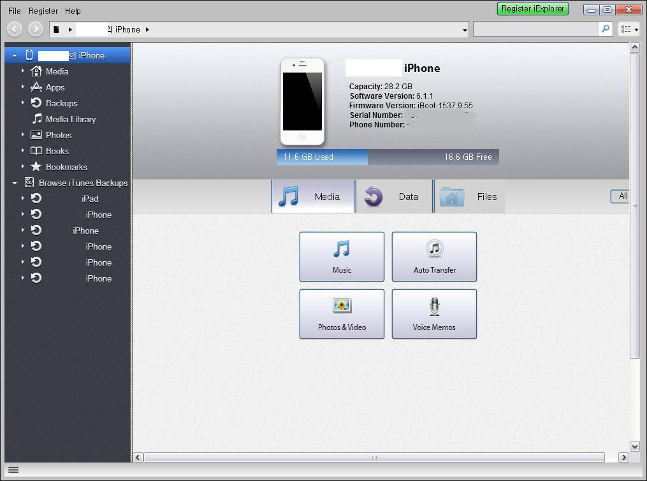Click the horizontal scrollbar left arrow
The width and height of the screenshot is (647, 481).
click(x=138, y=457)
